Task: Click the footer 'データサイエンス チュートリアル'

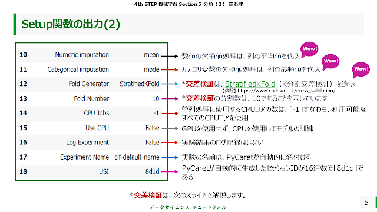Action: [x=188, y=207]
